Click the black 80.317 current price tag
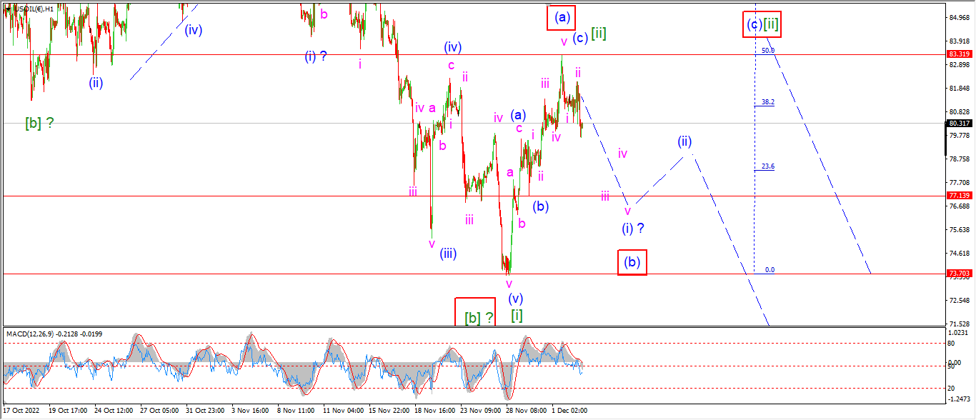This screenshot has height=420, width=976. pyautogui.click(x=958, y=123)
